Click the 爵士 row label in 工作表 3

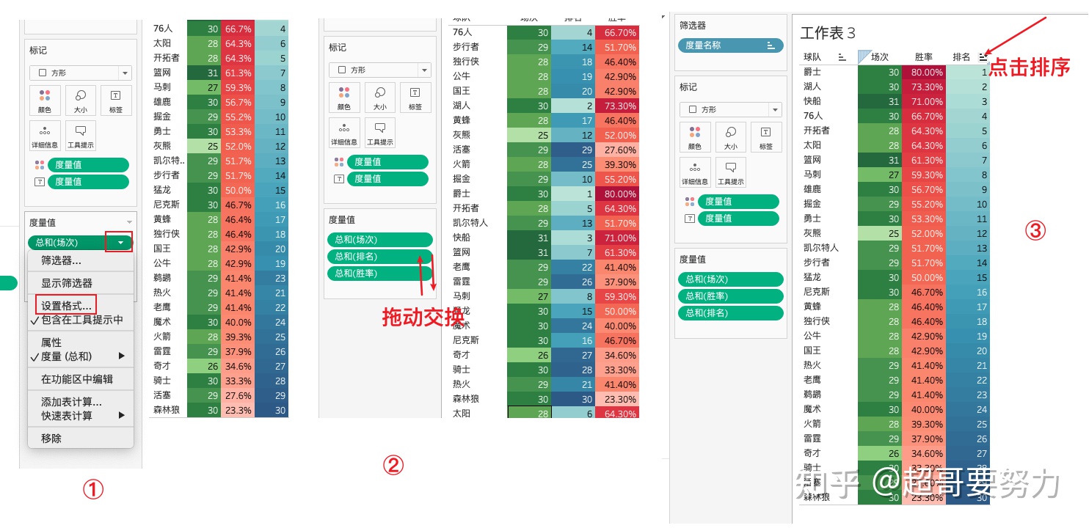tap(812, 72)
